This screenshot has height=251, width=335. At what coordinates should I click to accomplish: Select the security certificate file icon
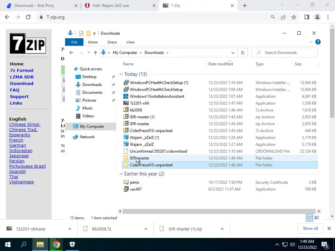(x=126, y=182)
